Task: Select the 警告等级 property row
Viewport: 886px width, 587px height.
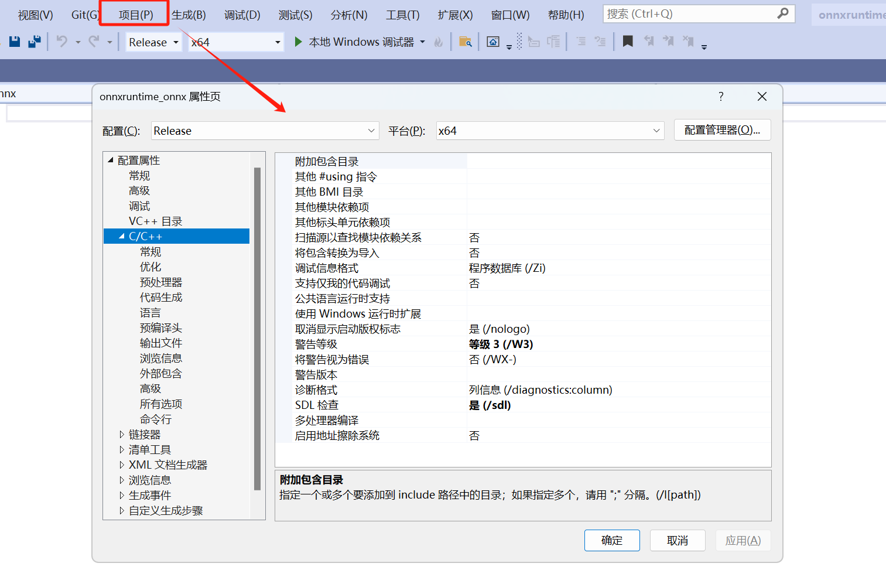Action: (523, 344)
